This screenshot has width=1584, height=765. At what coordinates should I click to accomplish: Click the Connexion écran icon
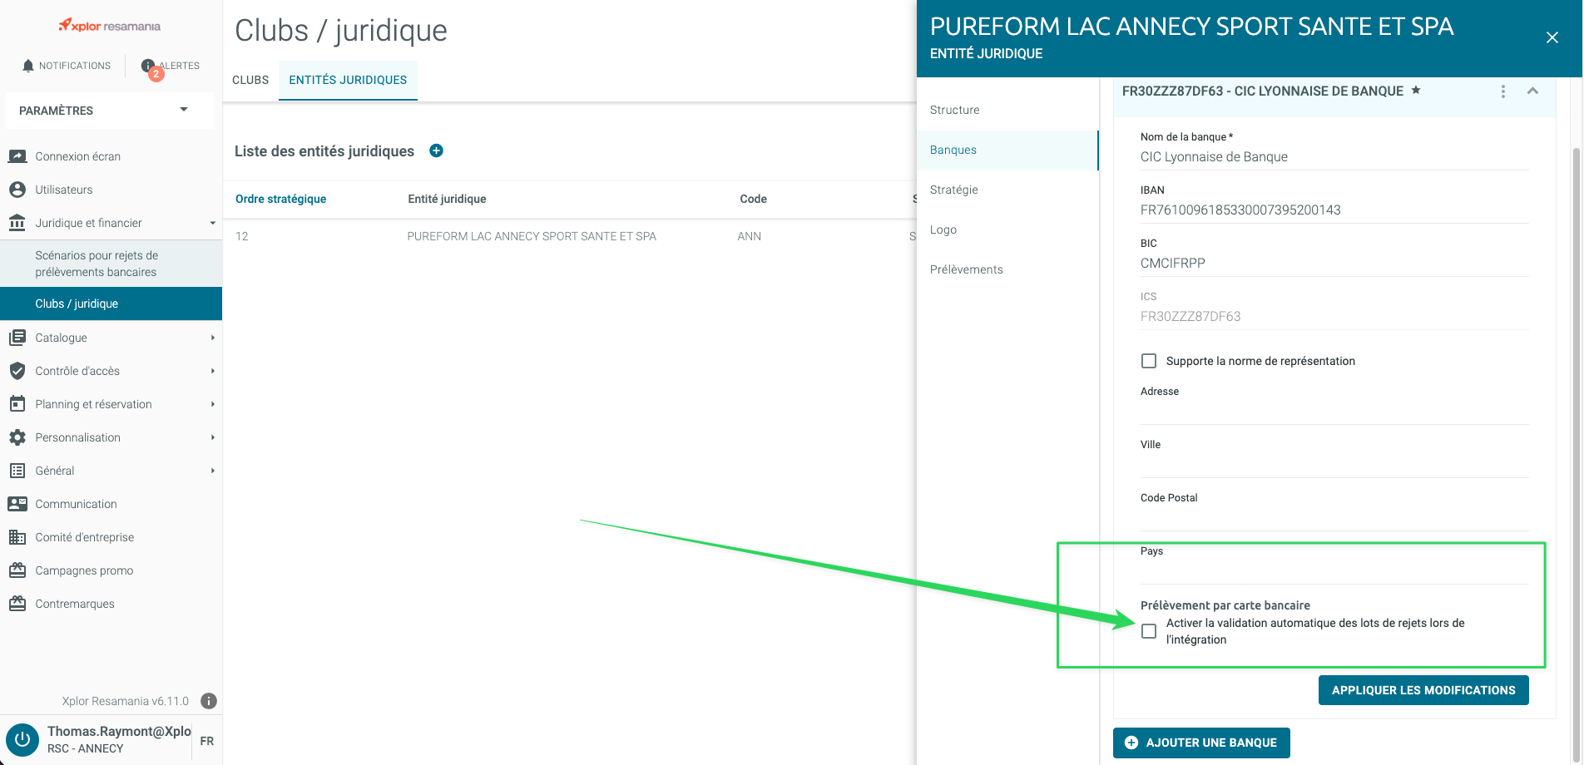click(x=17, y=156)
